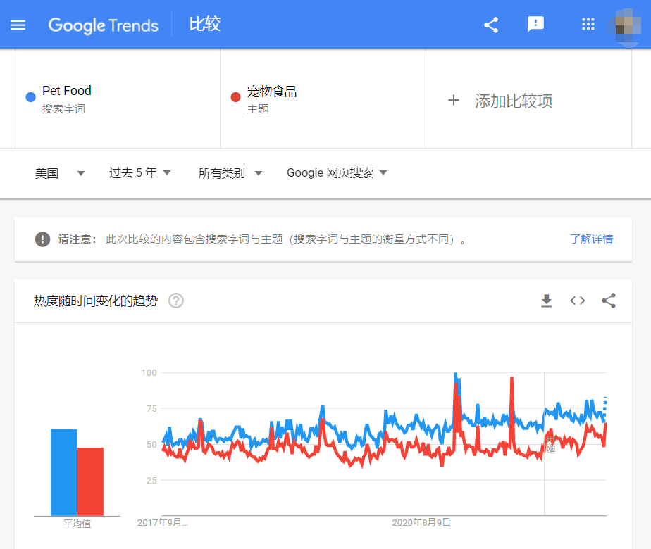Share the trends over time chart

pos(608,301)
